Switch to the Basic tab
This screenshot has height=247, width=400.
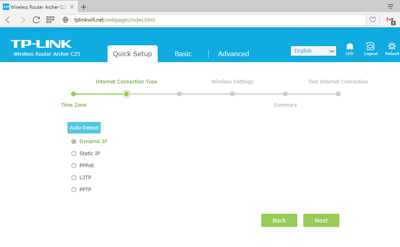click(x=183, y=54)
